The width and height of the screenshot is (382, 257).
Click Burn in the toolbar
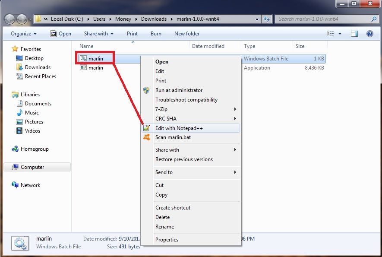pos(156,34)
